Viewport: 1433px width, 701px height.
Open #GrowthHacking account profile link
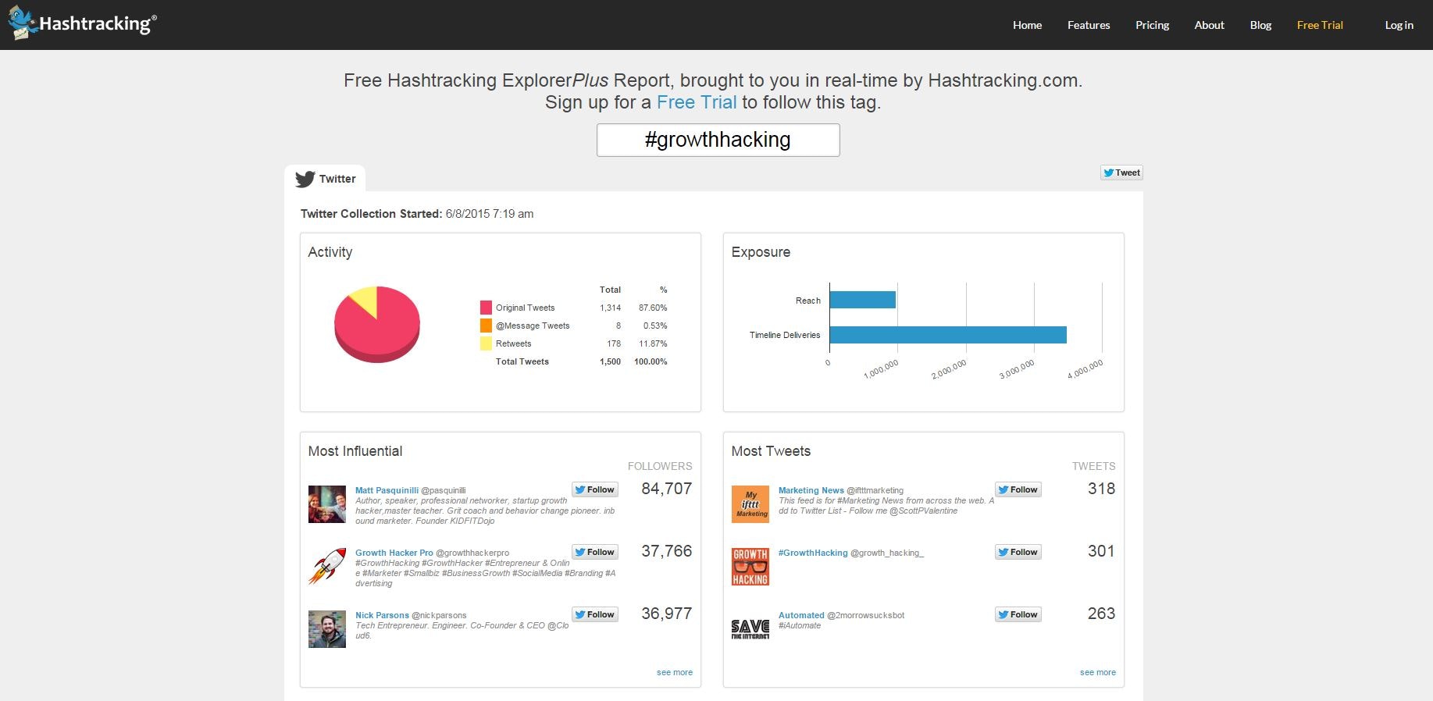[x=813, y=553]
